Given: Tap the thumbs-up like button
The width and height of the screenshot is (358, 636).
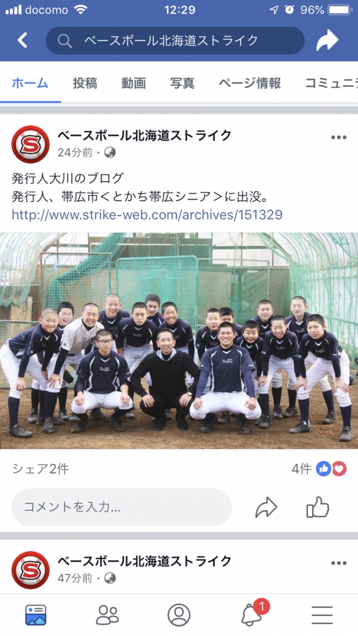Looking at the screenshot, I should (317, 507).
